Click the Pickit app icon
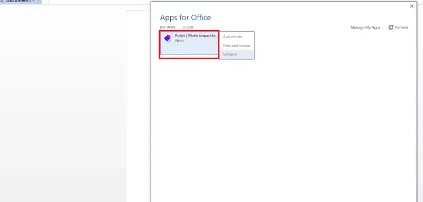The height and width of the screenshot is (202, 423). tap(168, 38)
